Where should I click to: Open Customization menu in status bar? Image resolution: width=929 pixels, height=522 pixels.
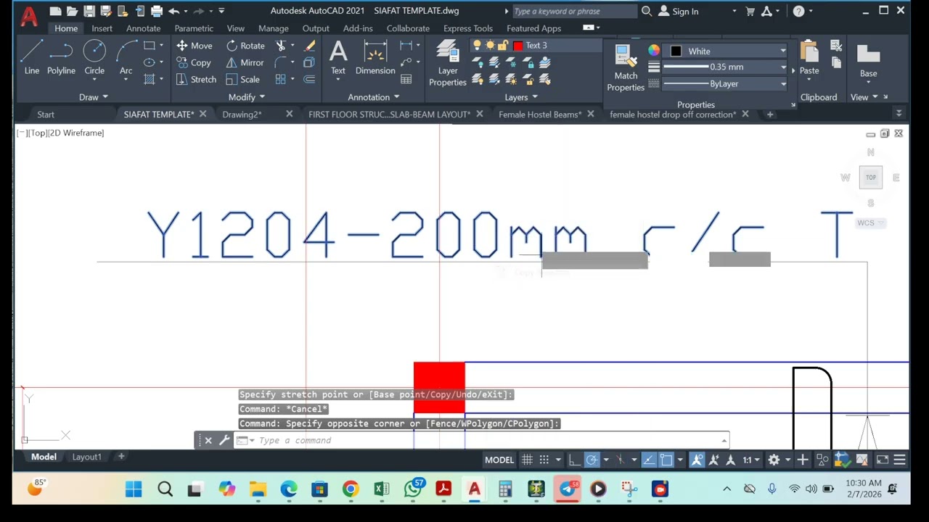pos(899,460)
